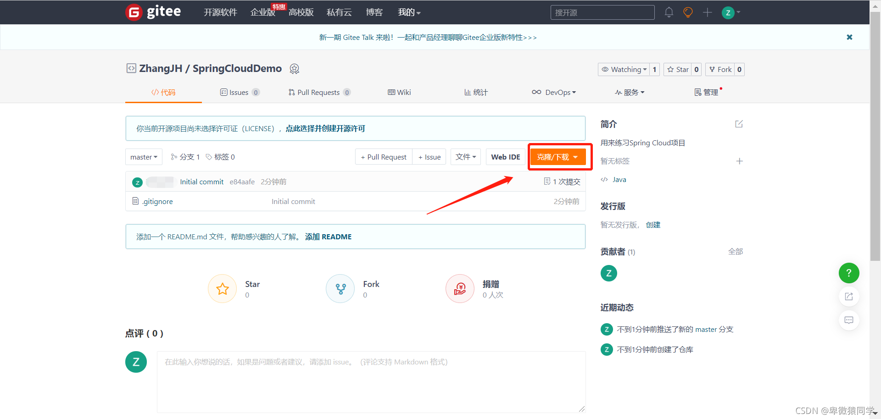Click the Star button for the repository

coord(678,69)
